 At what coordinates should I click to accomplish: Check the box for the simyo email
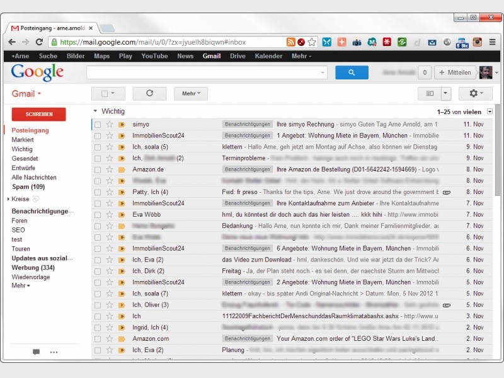98,124
